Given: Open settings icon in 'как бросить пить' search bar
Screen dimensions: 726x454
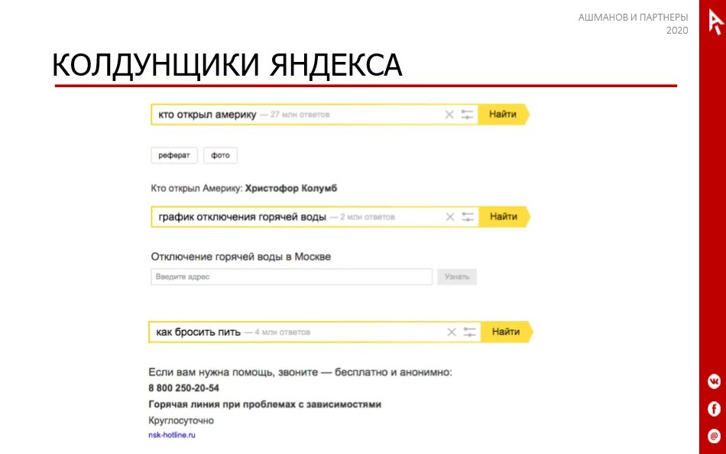Looking at the screenshot, I should pos(469,332).
